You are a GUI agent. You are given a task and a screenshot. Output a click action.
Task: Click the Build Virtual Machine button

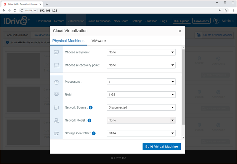(x=161, y=147)
